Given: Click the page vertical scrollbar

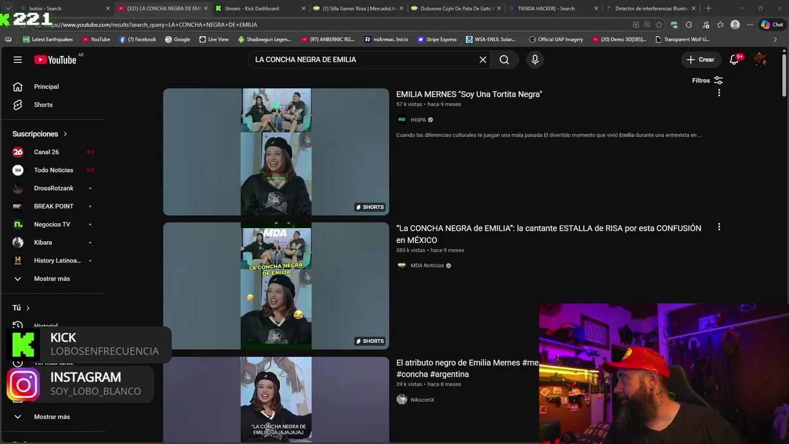Looking at the screenshot, I should [x=784, y=75].
